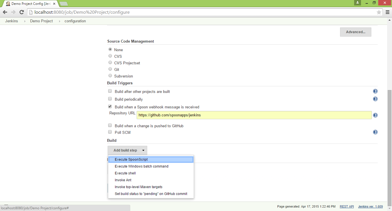Click the Advanced... button
Viewport: 392px width, 211px height.
click(356, 32)
